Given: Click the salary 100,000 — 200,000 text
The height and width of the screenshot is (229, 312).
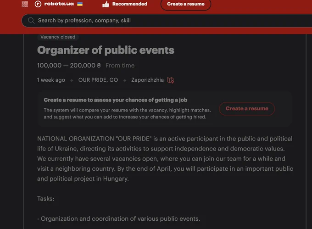Looking at the screenshot, I should pos(69,65).
